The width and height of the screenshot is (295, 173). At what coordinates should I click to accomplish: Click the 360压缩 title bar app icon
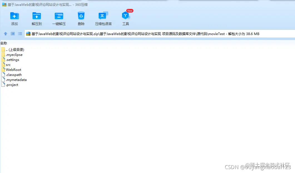click(x=4, y=4)
